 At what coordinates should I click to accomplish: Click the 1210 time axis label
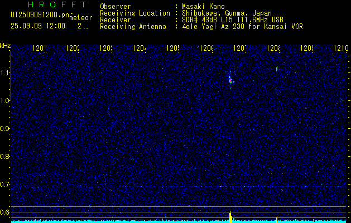coord(341,48)
